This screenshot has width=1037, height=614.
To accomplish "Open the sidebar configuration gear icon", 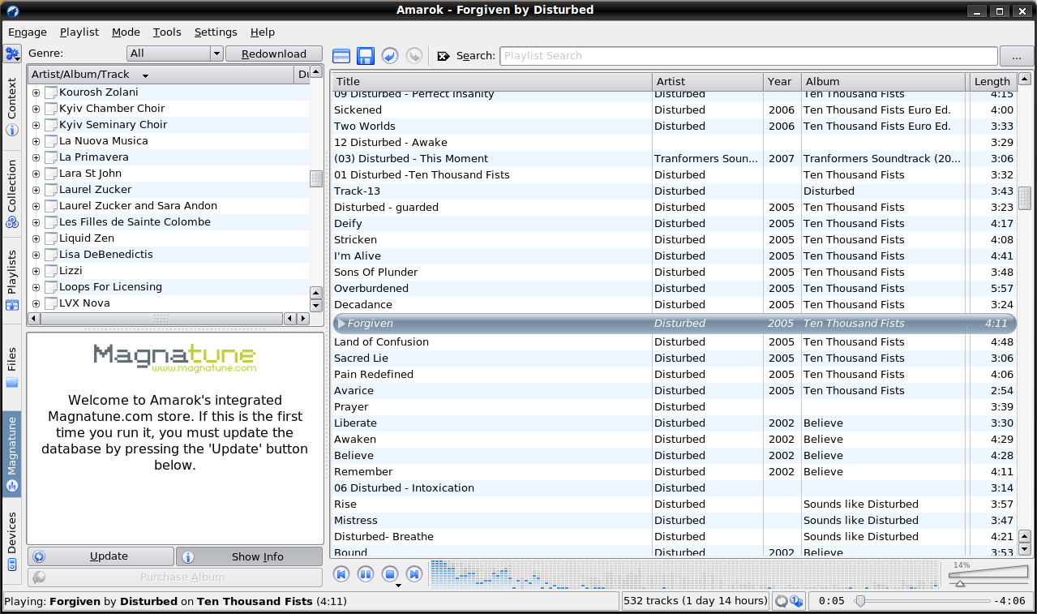I will click(12, 54).
